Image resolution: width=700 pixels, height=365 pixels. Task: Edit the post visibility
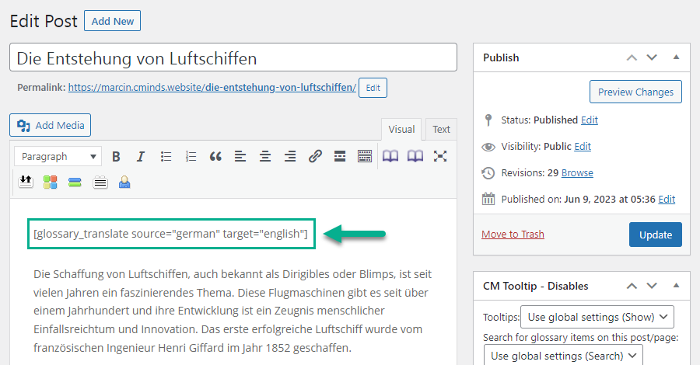click(583, 146)
